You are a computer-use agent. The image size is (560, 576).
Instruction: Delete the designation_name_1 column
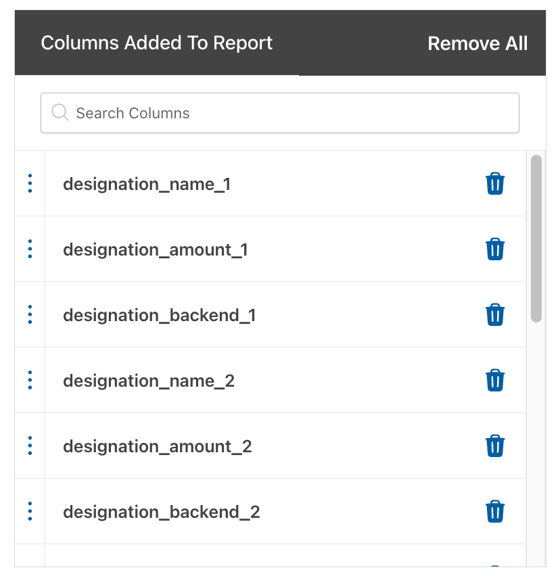click(x=495, y=183)
